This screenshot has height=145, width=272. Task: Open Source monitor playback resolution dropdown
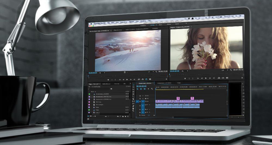tap(151, 72)
